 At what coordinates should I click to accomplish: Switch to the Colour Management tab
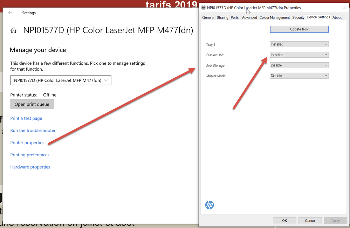275,17
